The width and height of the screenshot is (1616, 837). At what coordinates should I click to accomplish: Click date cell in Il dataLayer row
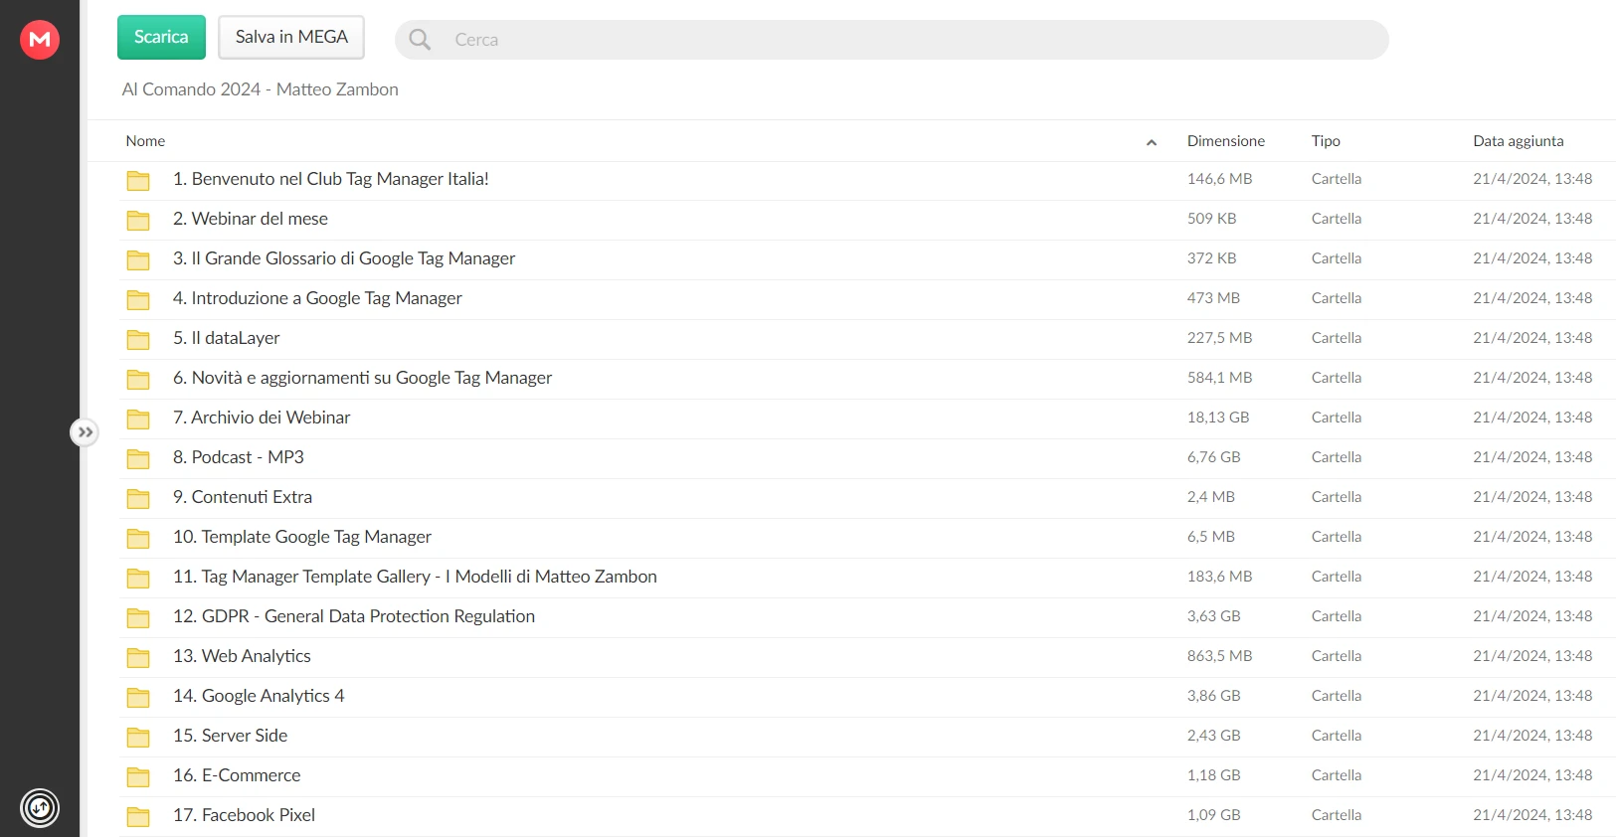pos(1532,338)
